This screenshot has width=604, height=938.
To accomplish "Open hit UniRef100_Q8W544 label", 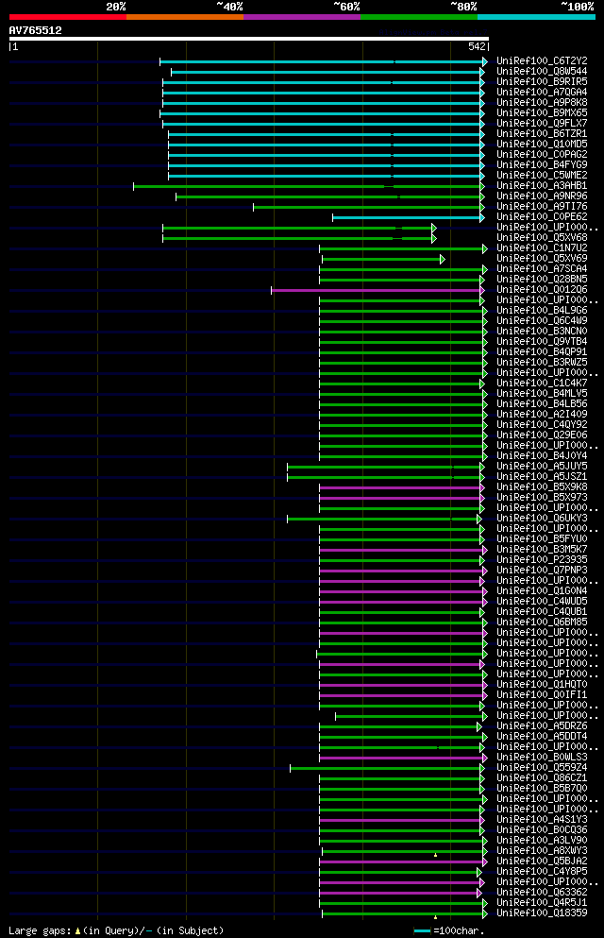I will point(542,71).
